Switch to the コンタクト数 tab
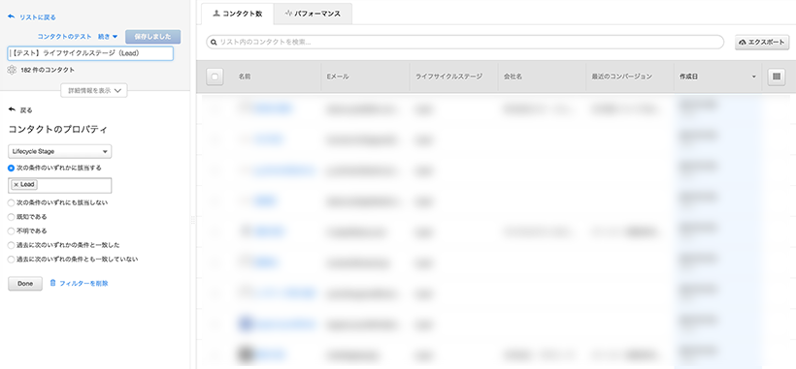Image resolution: width=796 pixels, height=369 pixels. click(x=238, y=14)
